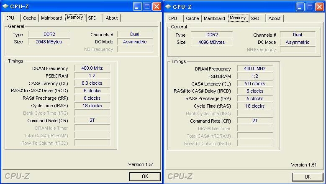Open Mainboard tab in right CPU-Z window

pyautogui.click(x=214, y=18)
